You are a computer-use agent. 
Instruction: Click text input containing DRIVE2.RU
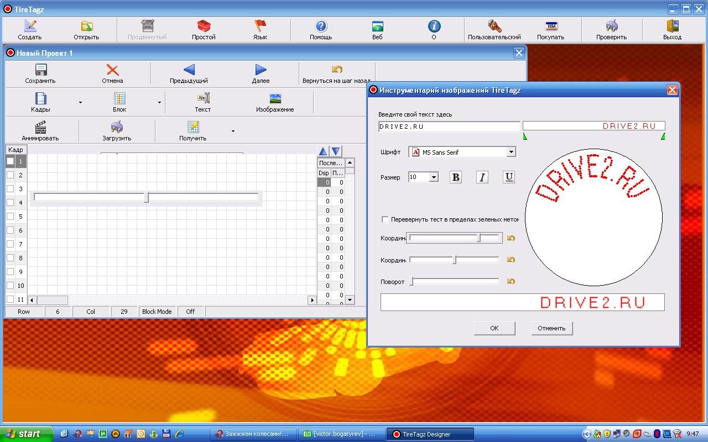click(x=449, y=127)
